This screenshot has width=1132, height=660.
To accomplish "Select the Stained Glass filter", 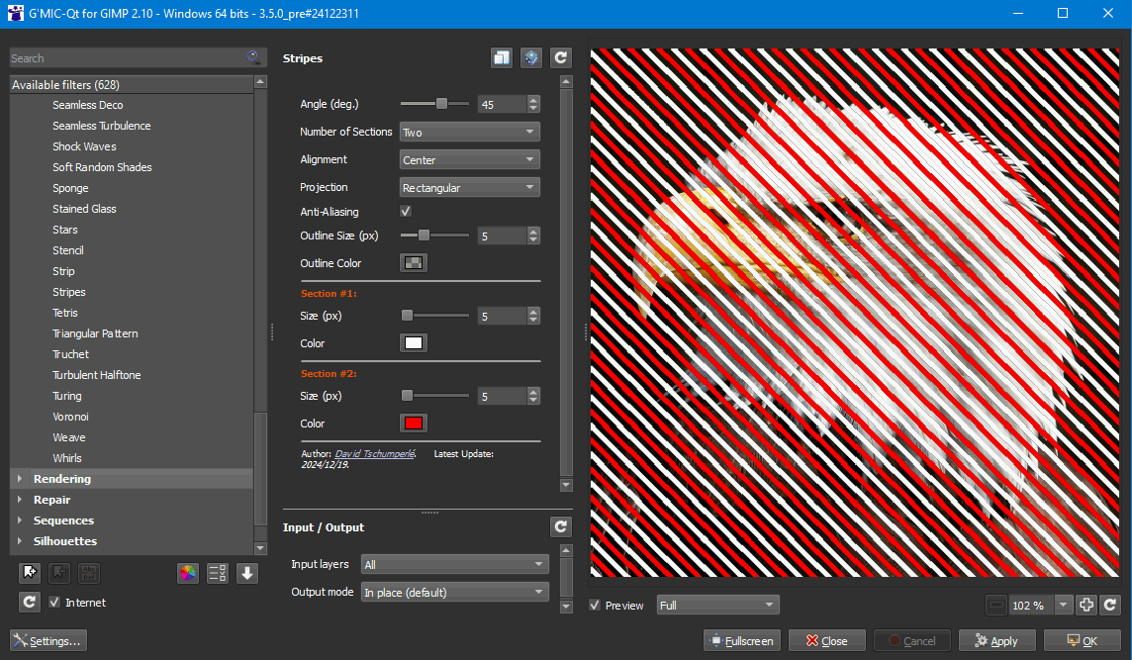I will pos(84,209).
